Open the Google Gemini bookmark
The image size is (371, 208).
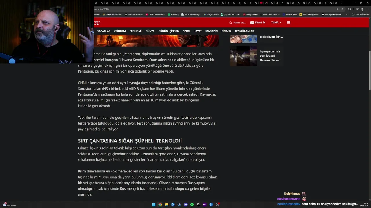pyautogui.click(x=211, y=14)
